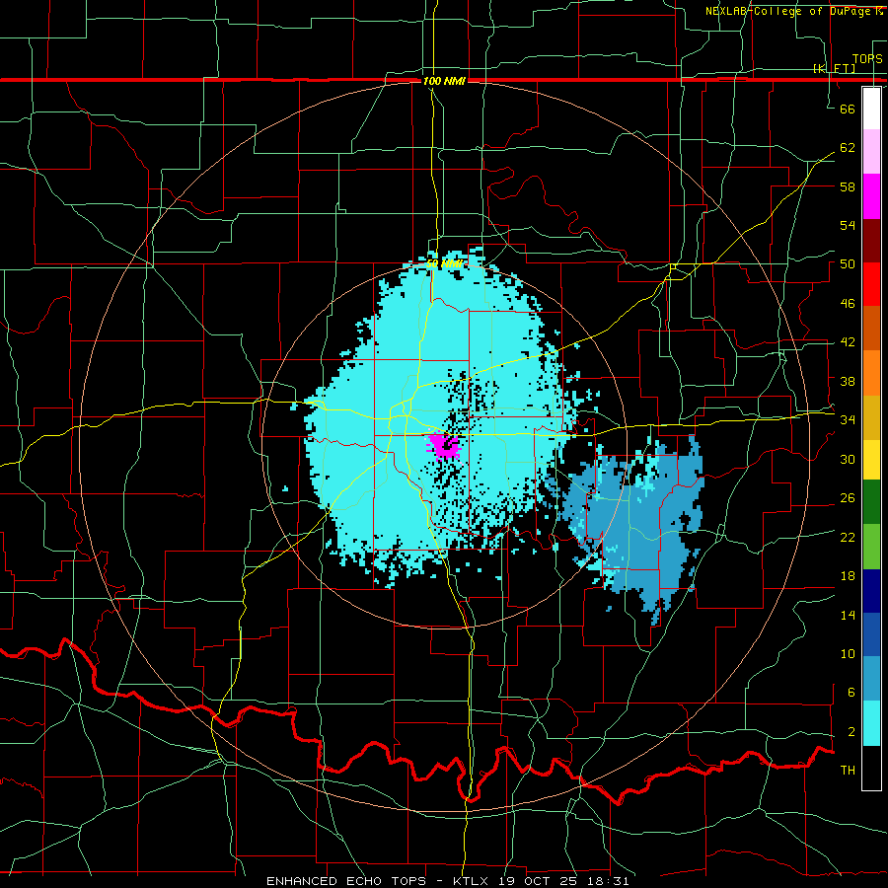Click the 18:31 time stamp
The width and height of the screenshot is (888, 888).
(x=608, y=881)
